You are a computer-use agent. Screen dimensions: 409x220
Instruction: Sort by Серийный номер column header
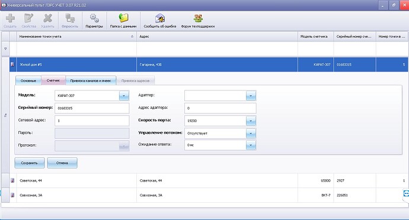click(354, 37)
